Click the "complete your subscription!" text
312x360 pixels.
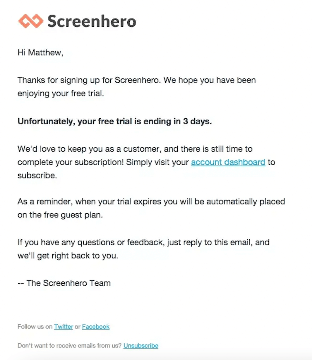(x=70, y=162)
